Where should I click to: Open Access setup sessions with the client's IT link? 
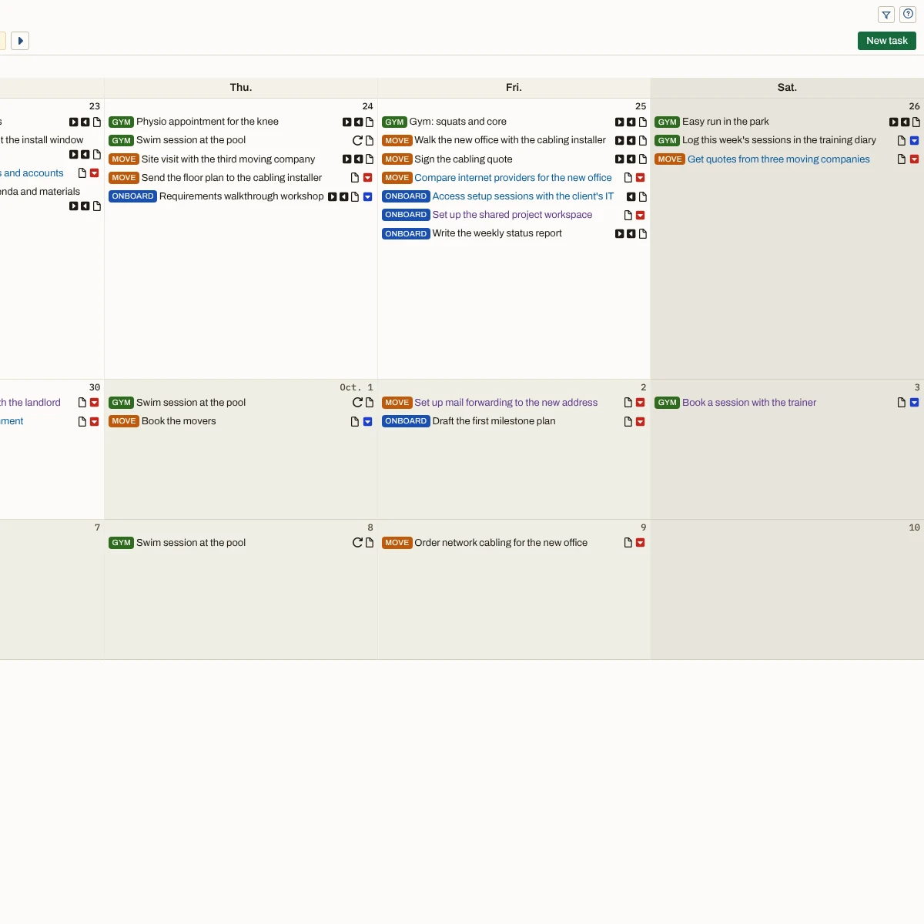(523, 196)
